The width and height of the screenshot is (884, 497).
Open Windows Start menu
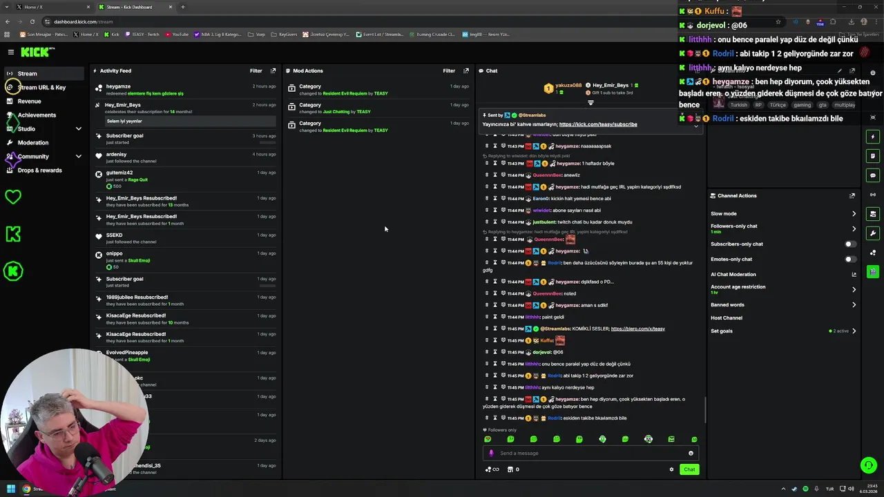(10, 489)
